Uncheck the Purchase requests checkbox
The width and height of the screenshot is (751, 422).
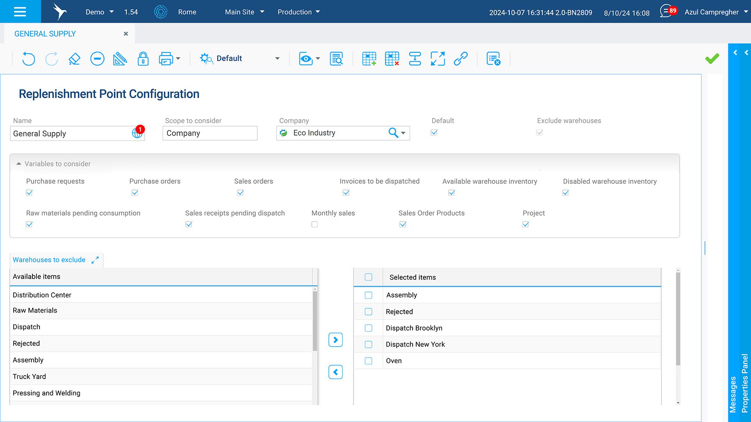[x=29, y=193]
